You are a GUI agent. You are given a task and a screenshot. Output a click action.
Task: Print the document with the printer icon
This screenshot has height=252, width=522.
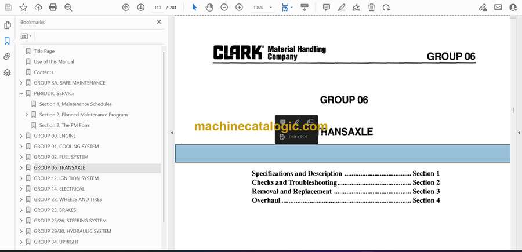[53, 8]
